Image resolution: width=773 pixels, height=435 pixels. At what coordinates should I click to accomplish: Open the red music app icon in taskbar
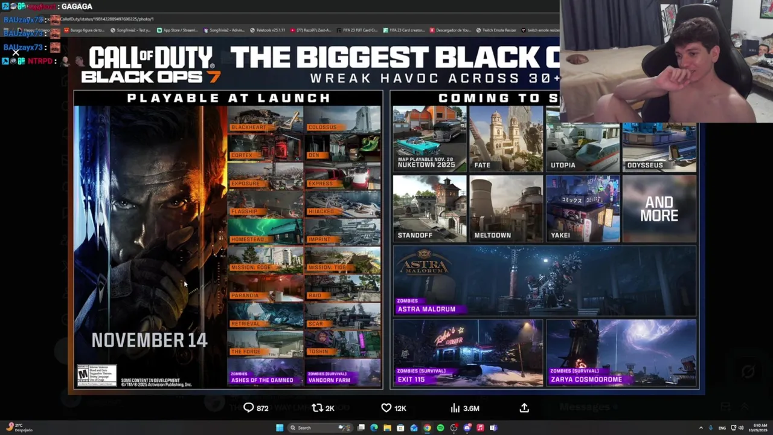[480, 428]
